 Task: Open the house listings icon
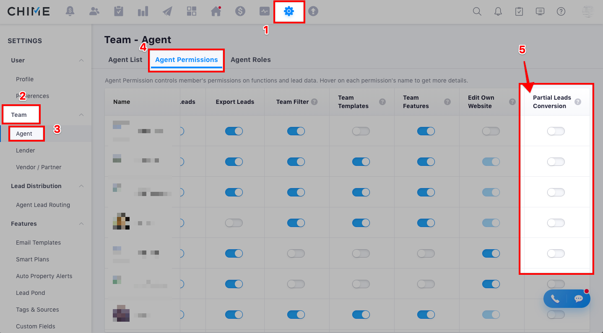click(x=216, y=11)
